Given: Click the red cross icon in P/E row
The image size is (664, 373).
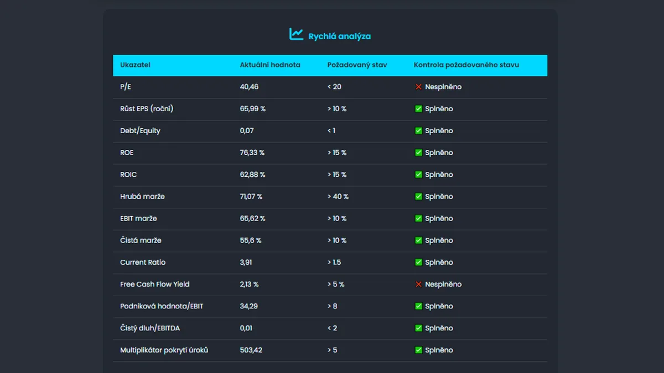Looking at the screenshot, I should (419, 87).
